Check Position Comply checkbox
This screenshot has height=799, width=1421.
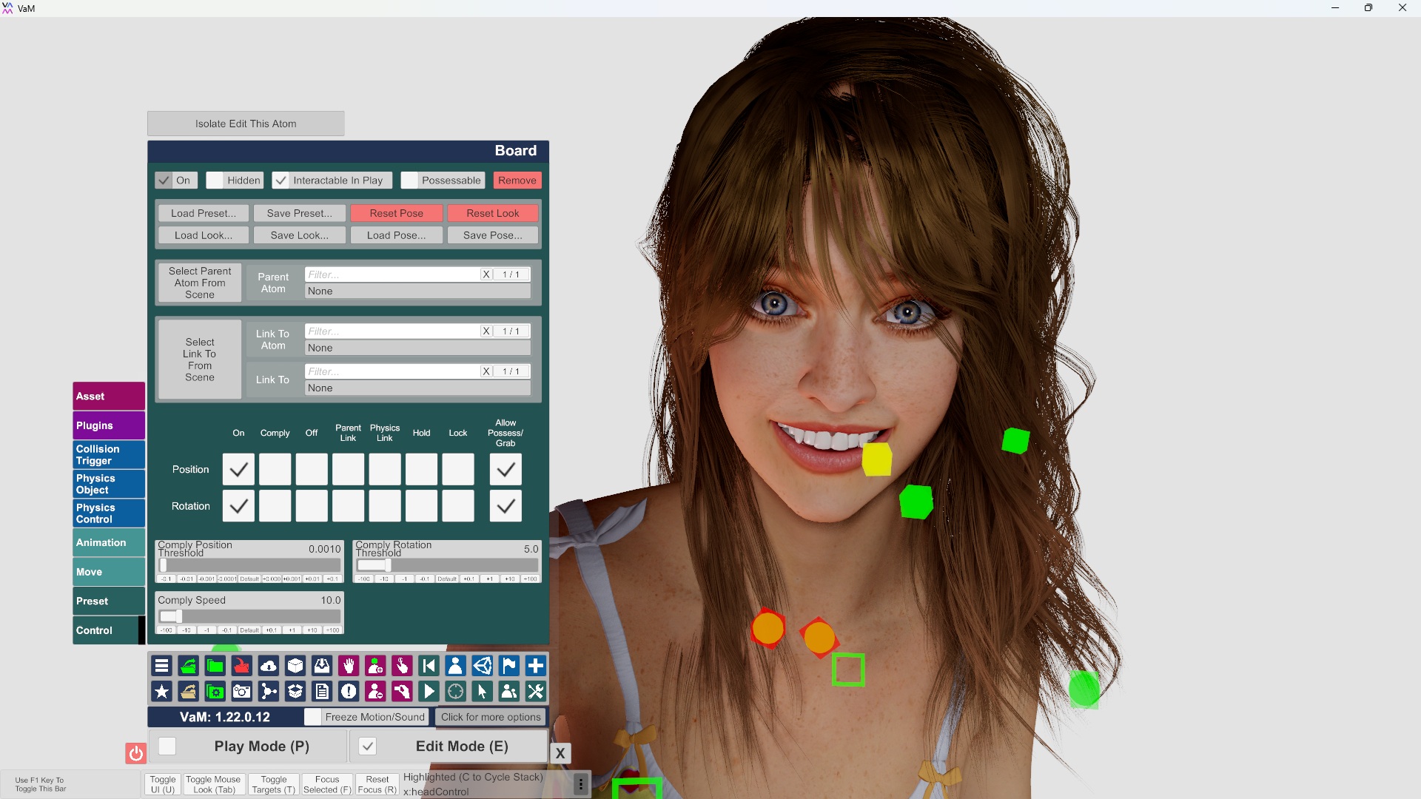(275, 470)
